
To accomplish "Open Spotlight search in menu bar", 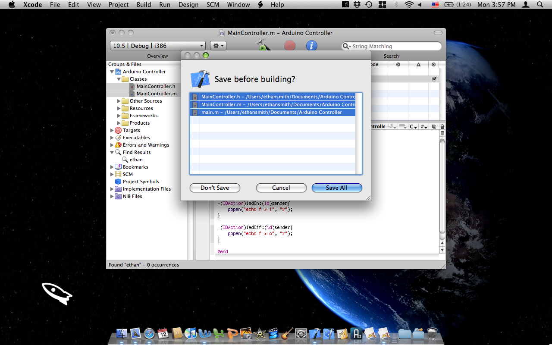I will tap(540, 5).
